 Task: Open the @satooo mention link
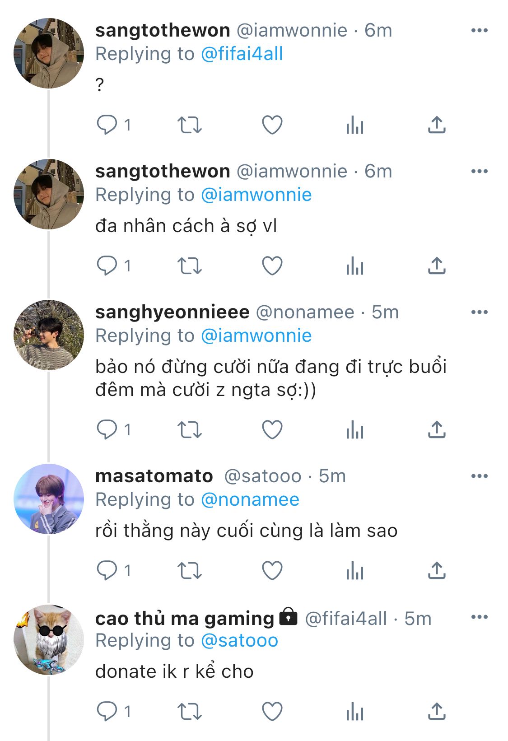click(x=239, y=641)
